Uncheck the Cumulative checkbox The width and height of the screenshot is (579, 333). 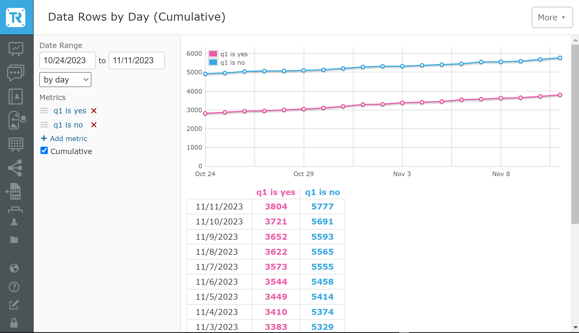44,151
